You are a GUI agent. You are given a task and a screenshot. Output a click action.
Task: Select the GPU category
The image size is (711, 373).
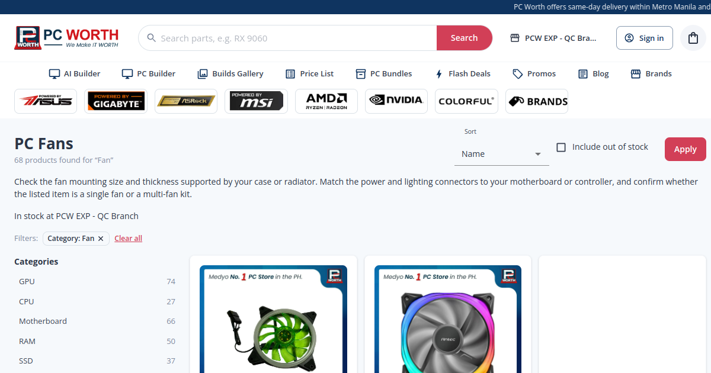97,282
